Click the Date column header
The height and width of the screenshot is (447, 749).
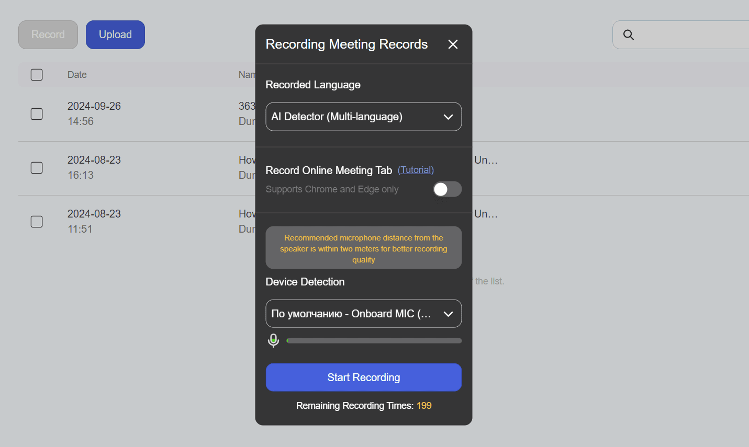click(77, 75)
